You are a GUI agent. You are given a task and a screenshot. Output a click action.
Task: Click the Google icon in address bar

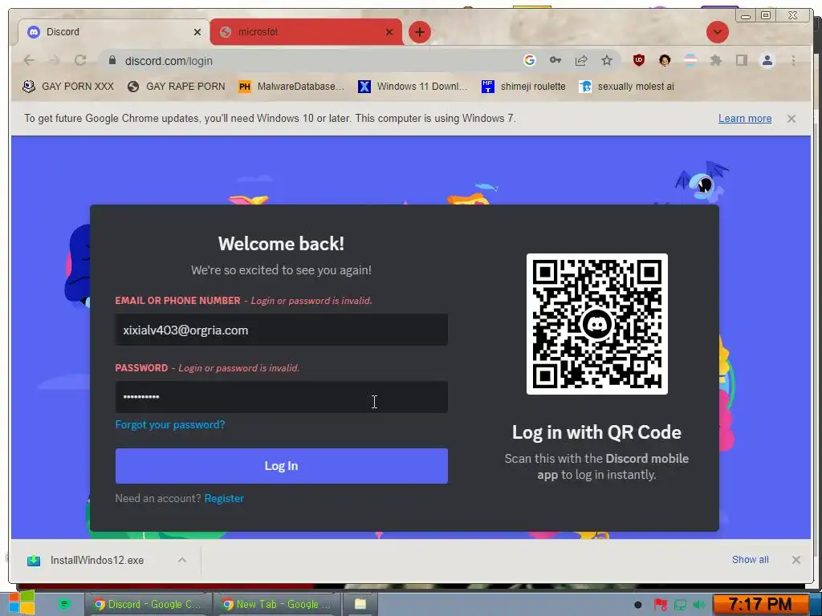(530, 60)
